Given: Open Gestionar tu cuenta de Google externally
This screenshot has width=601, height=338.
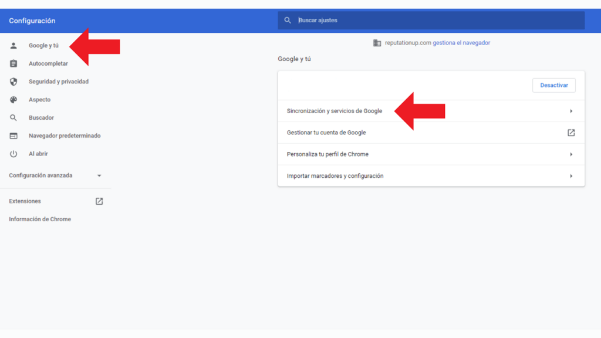Looking at the screenshot, I should (570, 133).
